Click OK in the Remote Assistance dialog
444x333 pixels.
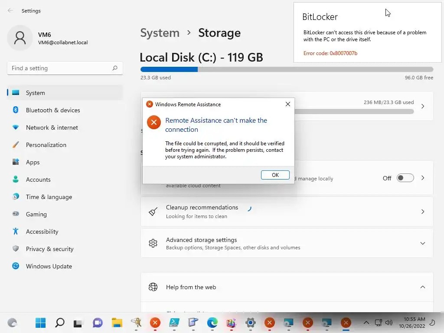click(275, 175)
